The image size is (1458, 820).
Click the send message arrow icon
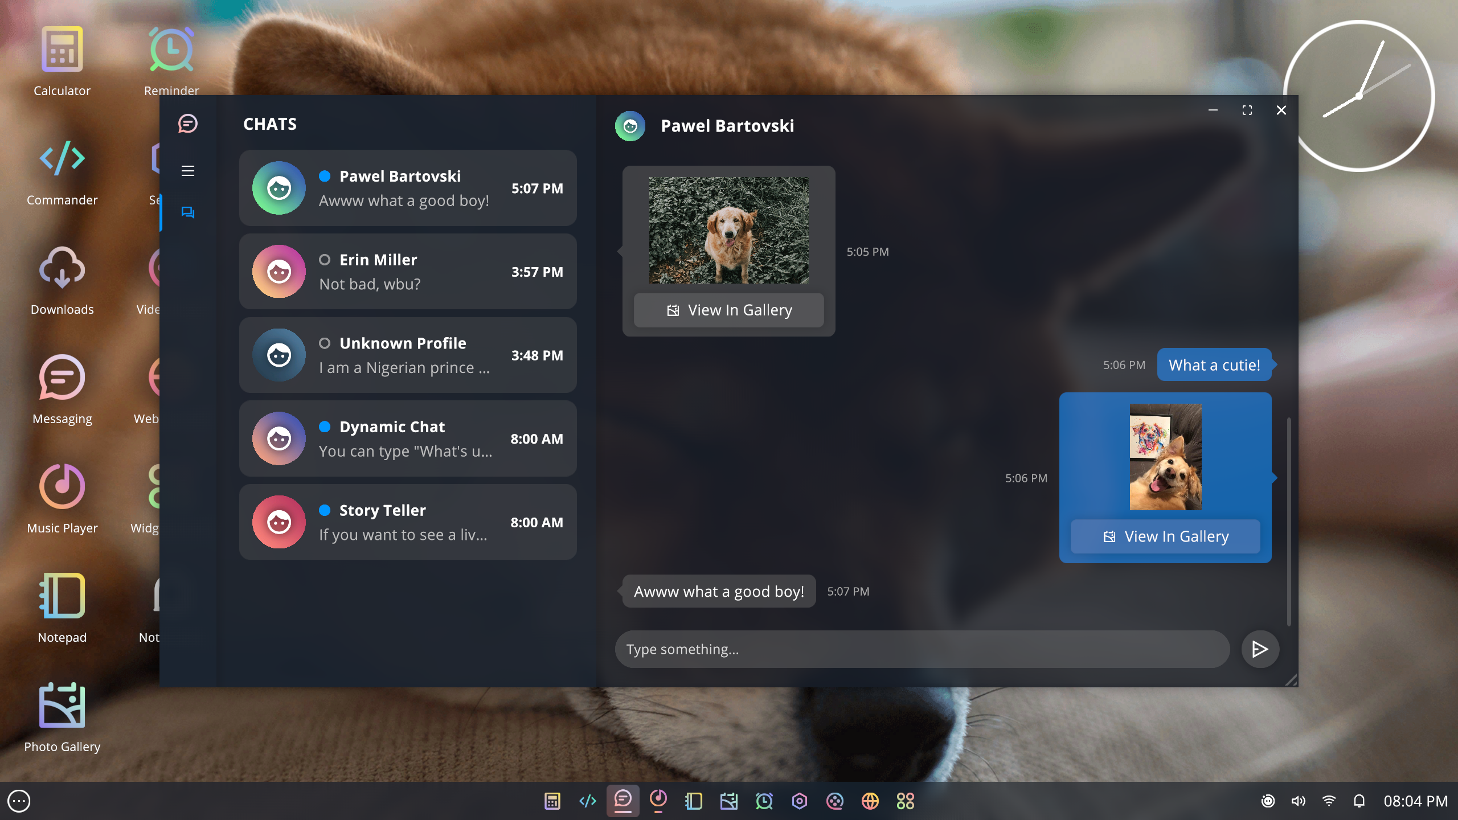(x=1260, y=649)
